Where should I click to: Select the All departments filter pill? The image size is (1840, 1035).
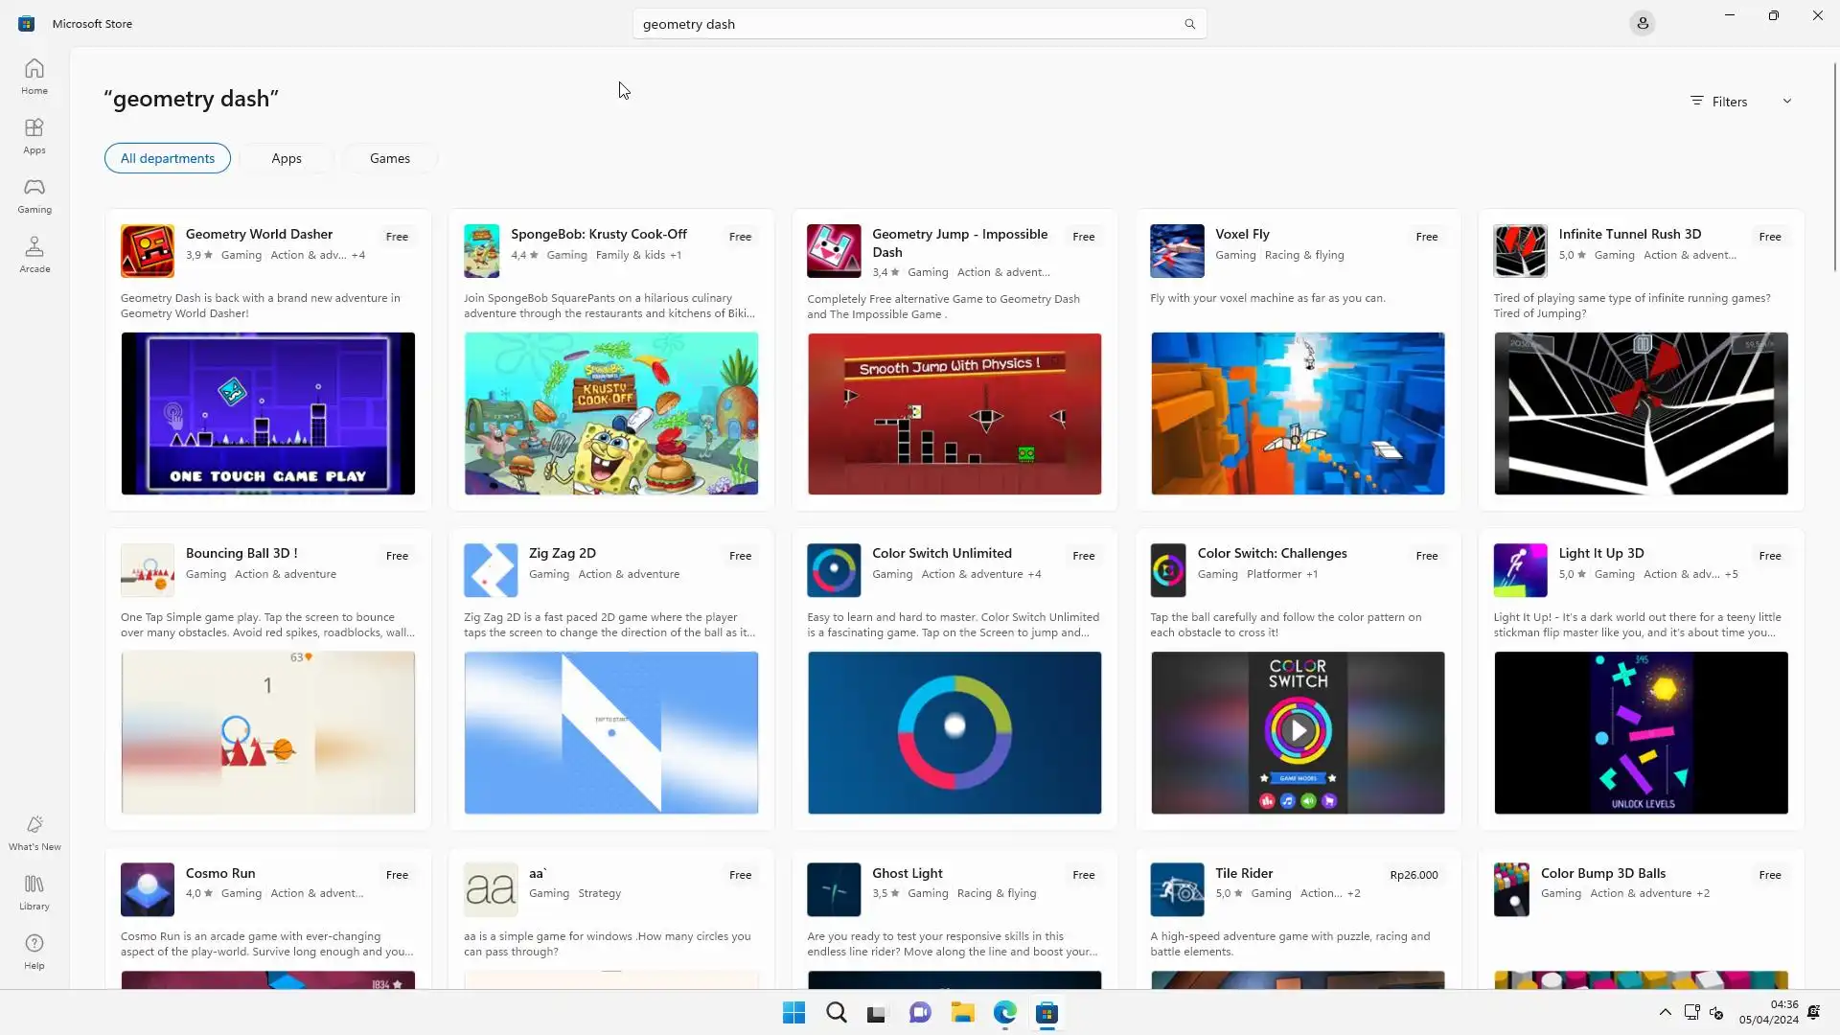tap(168, 158)
